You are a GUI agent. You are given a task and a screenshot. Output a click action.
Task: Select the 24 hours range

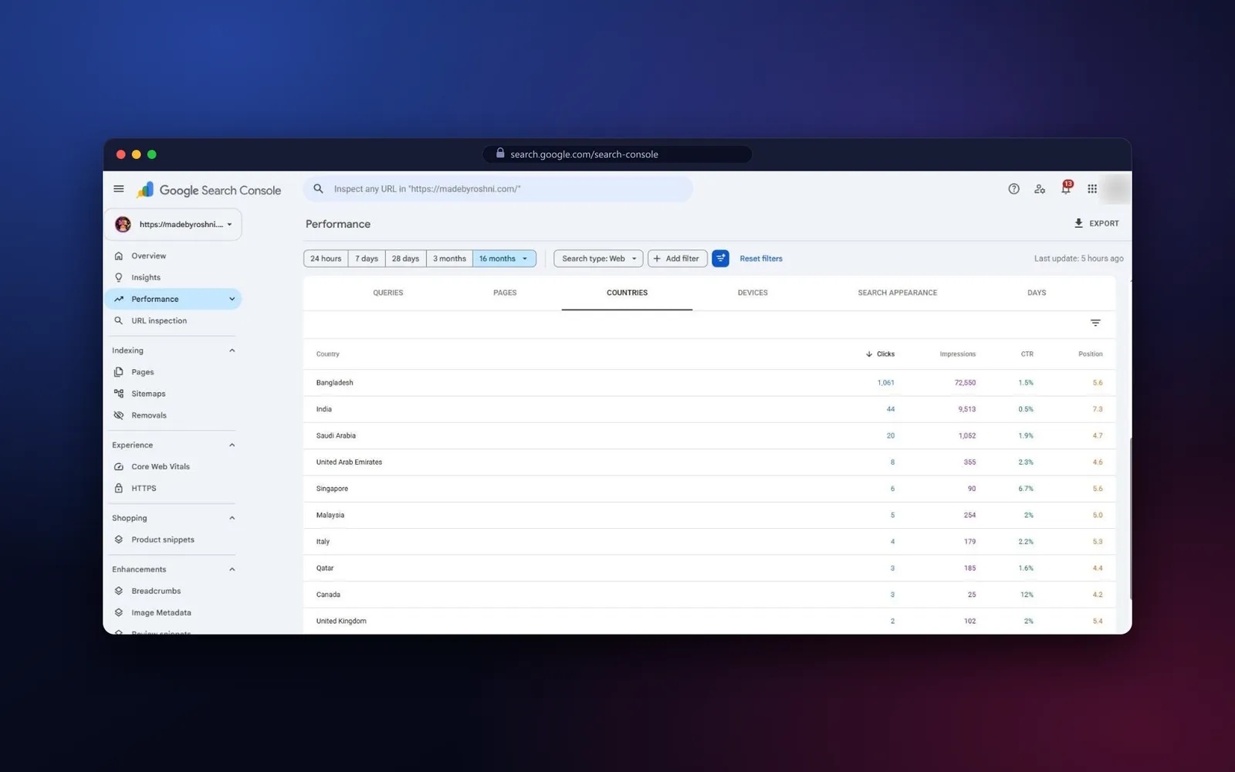(x=326, y=259)
